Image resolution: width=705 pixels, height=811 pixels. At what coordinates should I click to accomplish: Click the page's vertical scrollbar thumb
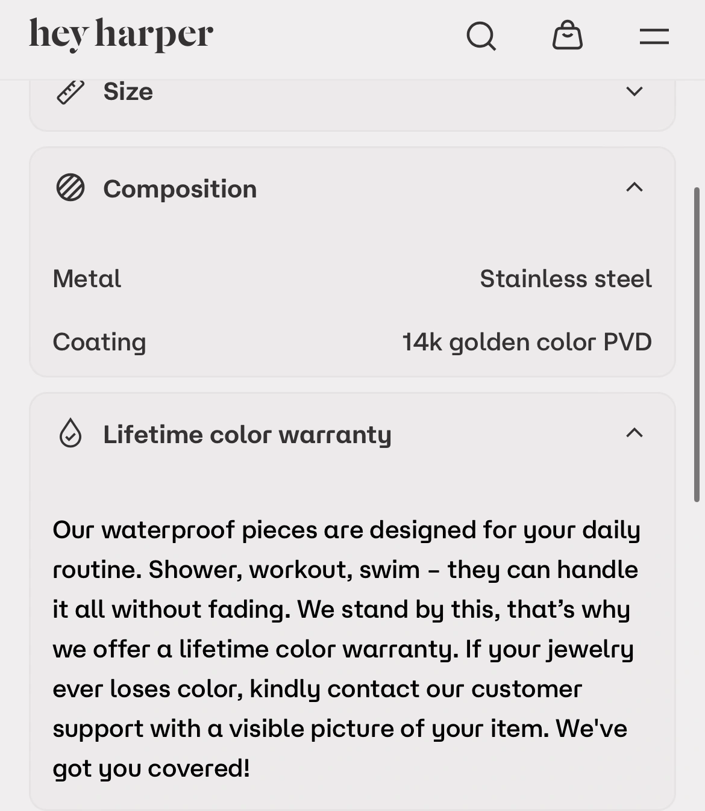coord(697,344)
